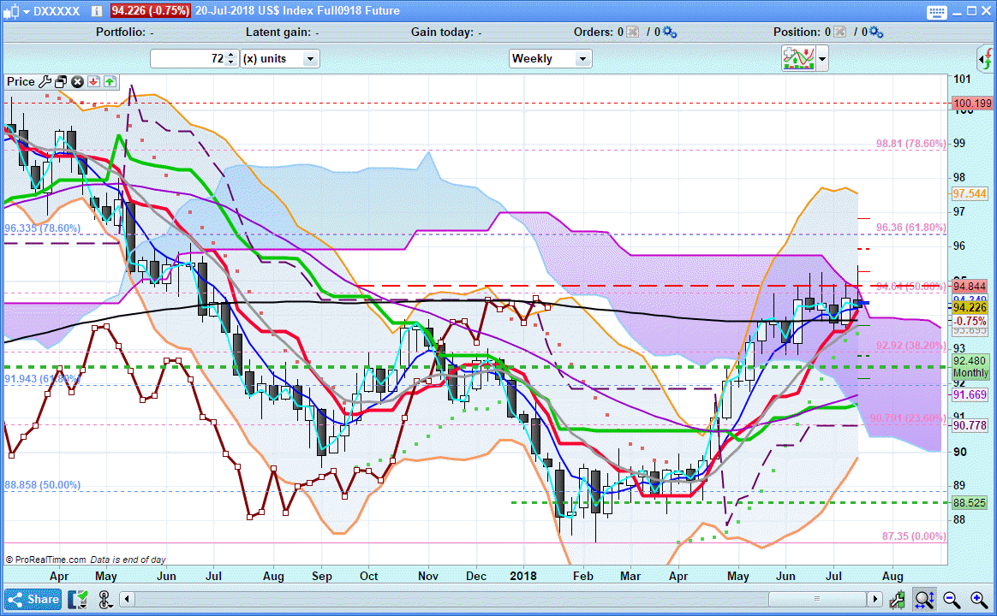The image size is (997, 616).
Task: Click the 96.36 (61.80%) Fibonacci label
Action: coord(911,228)
